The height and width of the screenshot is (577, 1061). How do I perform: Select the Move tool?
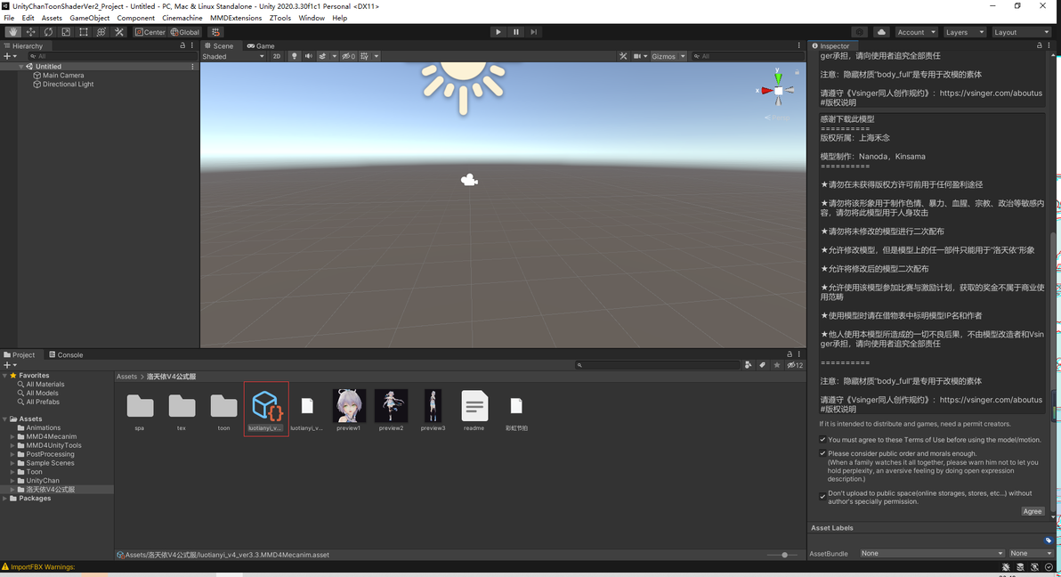click(30, 32)
